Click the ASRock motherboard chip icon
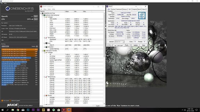The image size is (200, 112). pos(44,15)
